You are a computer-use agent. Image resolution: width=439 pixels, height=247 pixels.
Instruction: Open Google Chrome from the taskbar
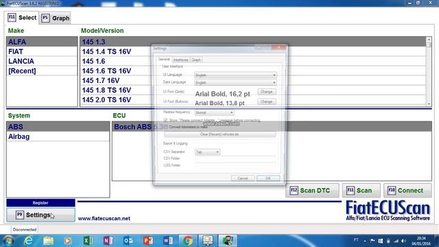click(188, 241)
